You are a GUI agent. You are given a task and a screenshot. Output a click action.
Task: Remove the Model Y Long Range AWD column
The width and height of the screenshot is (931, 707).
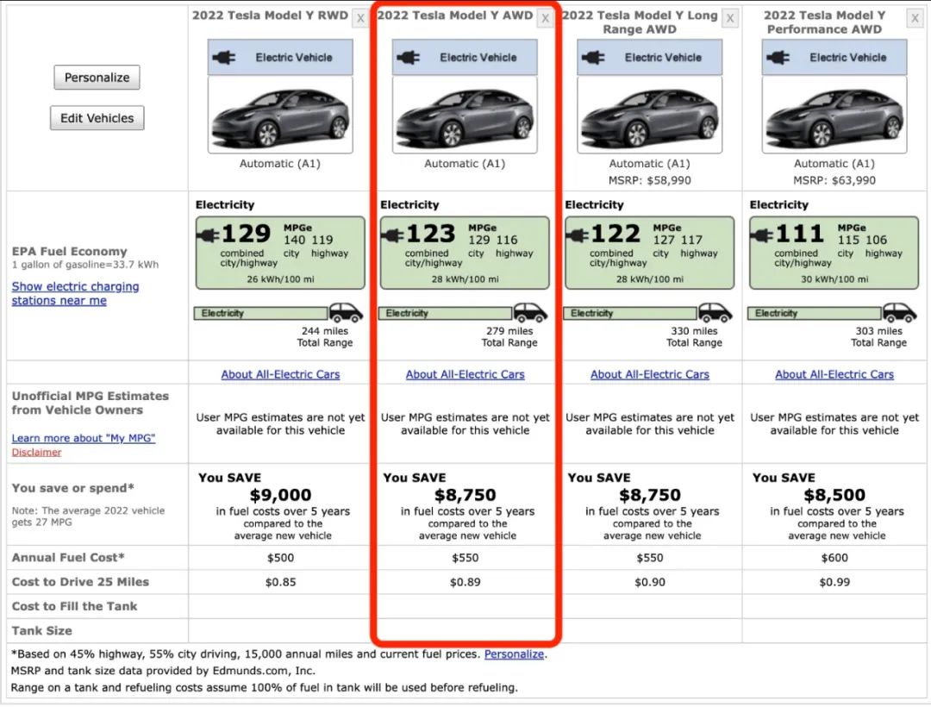(x=730, y=18)
